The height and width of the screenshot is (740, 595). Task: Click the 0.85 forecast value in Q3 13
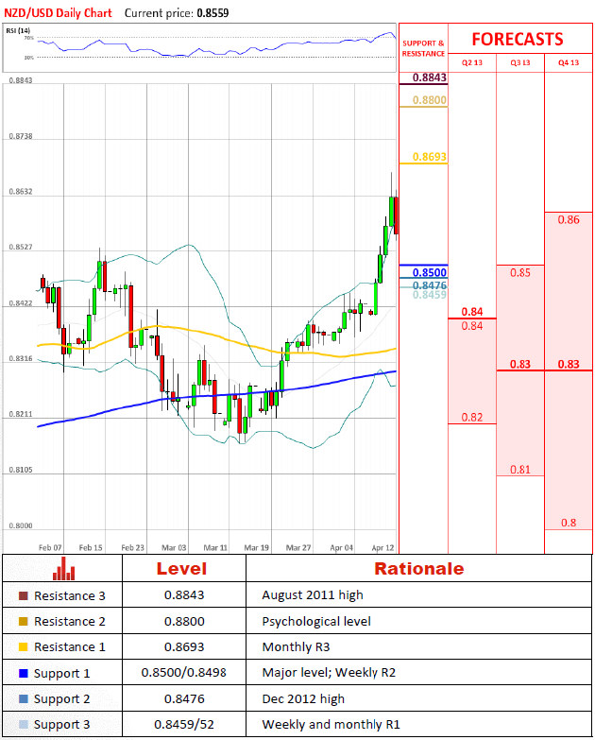click(x=520, y=273)
